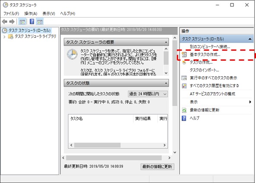Screen dimensions: 256x183
Task: Click the 最新の情報に更新 green refresh icon
Action: (184, 110)
